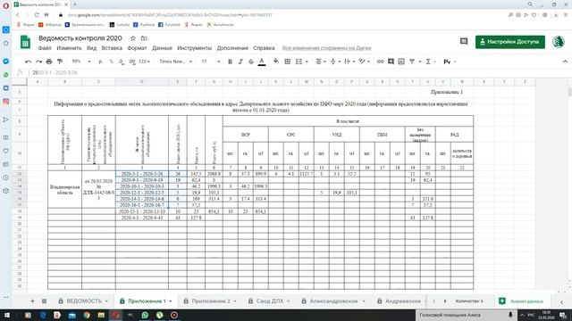The width and height of the screenshot is (572, 321).
Task: Increase decimal places
Action: coord(132,62)
